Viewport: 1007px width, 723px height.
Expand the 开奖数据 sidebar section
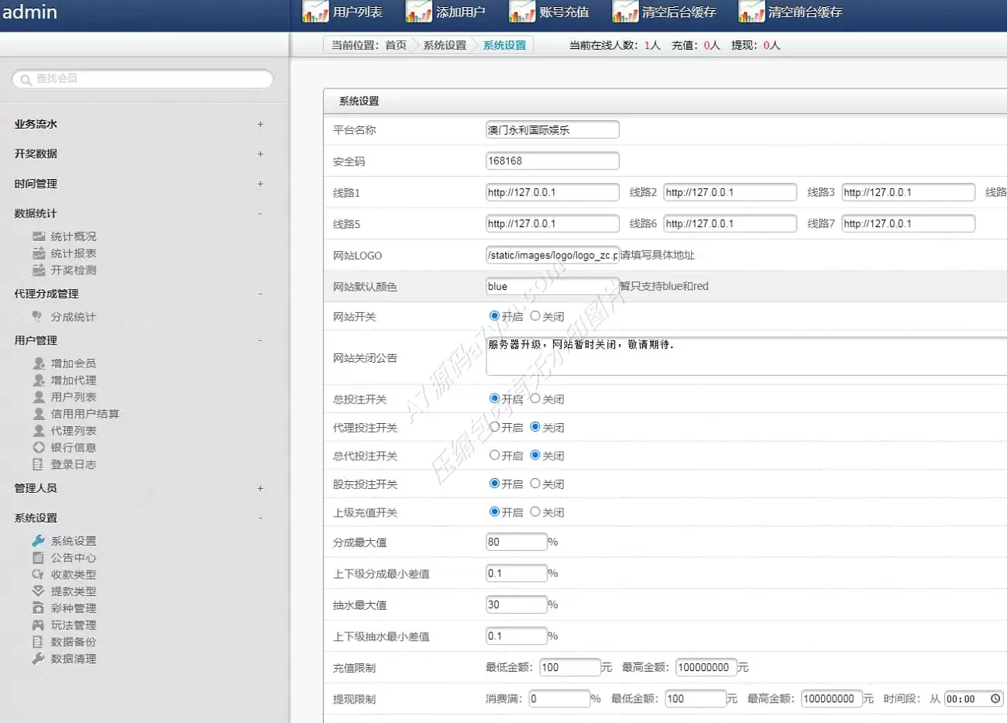pos(260,153)
